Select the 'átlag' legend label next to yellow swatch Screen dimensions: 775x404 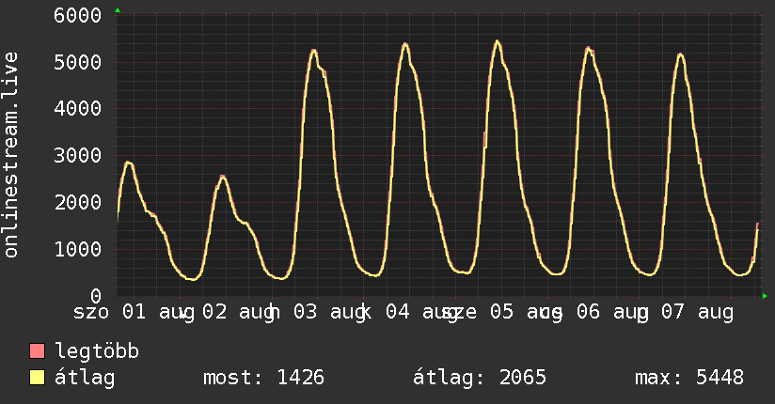tap(85, 378)
